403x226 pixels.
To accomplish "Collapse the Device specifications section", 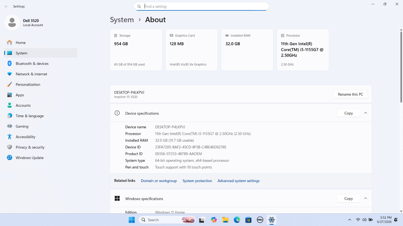I will pos(366,113).
